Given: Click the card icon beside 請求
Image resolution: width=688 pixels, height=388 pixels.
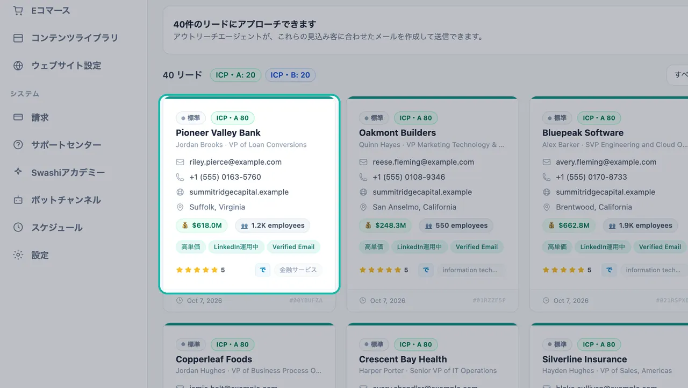Looking at the screenshot, I should pos(18,117).
